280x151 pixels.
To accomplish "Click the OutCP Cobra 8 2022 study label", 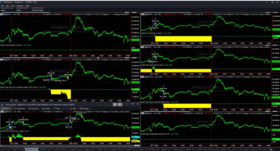I will pos(11,45).
